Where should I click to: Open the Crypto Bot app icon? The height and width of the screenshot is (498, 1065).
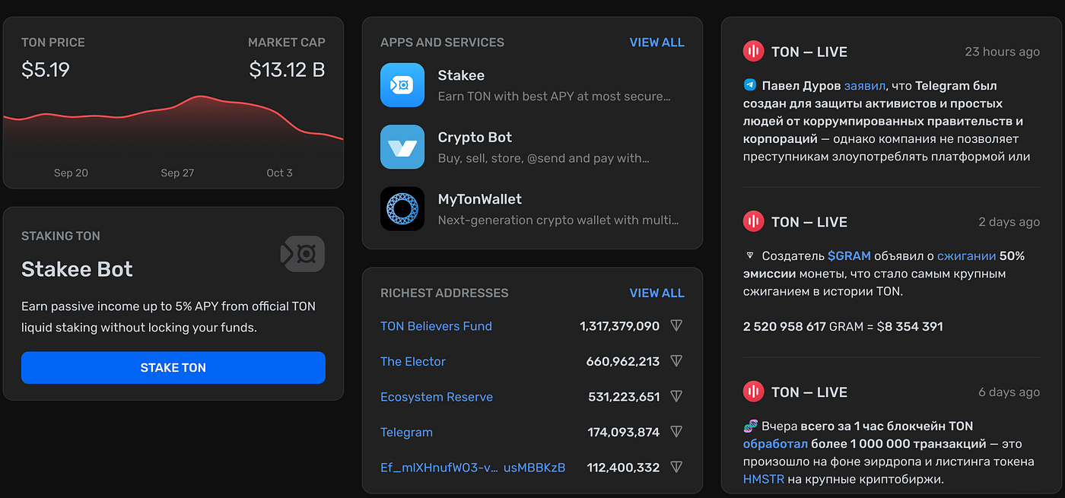click(402, 147)
